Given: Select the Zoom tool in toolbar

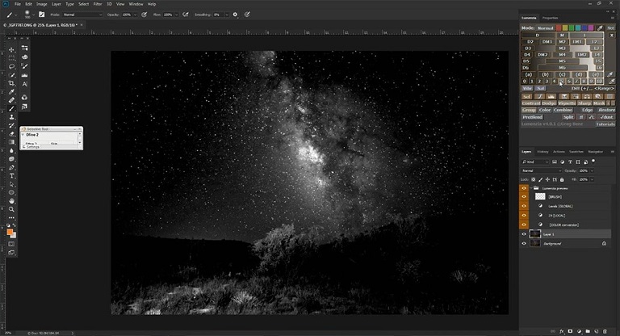Looking at the screenshot, I should [x=11, y=209].
